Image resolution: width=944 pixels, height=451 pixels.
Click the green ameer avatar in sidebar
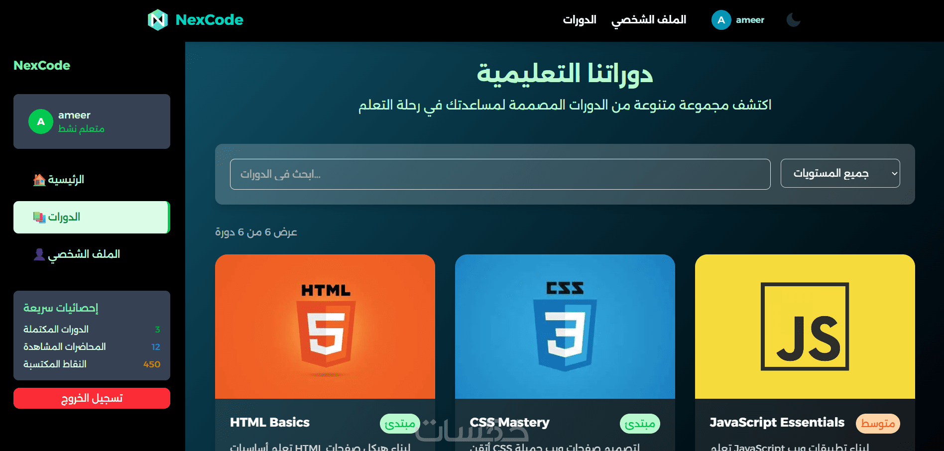coord(41,121)
